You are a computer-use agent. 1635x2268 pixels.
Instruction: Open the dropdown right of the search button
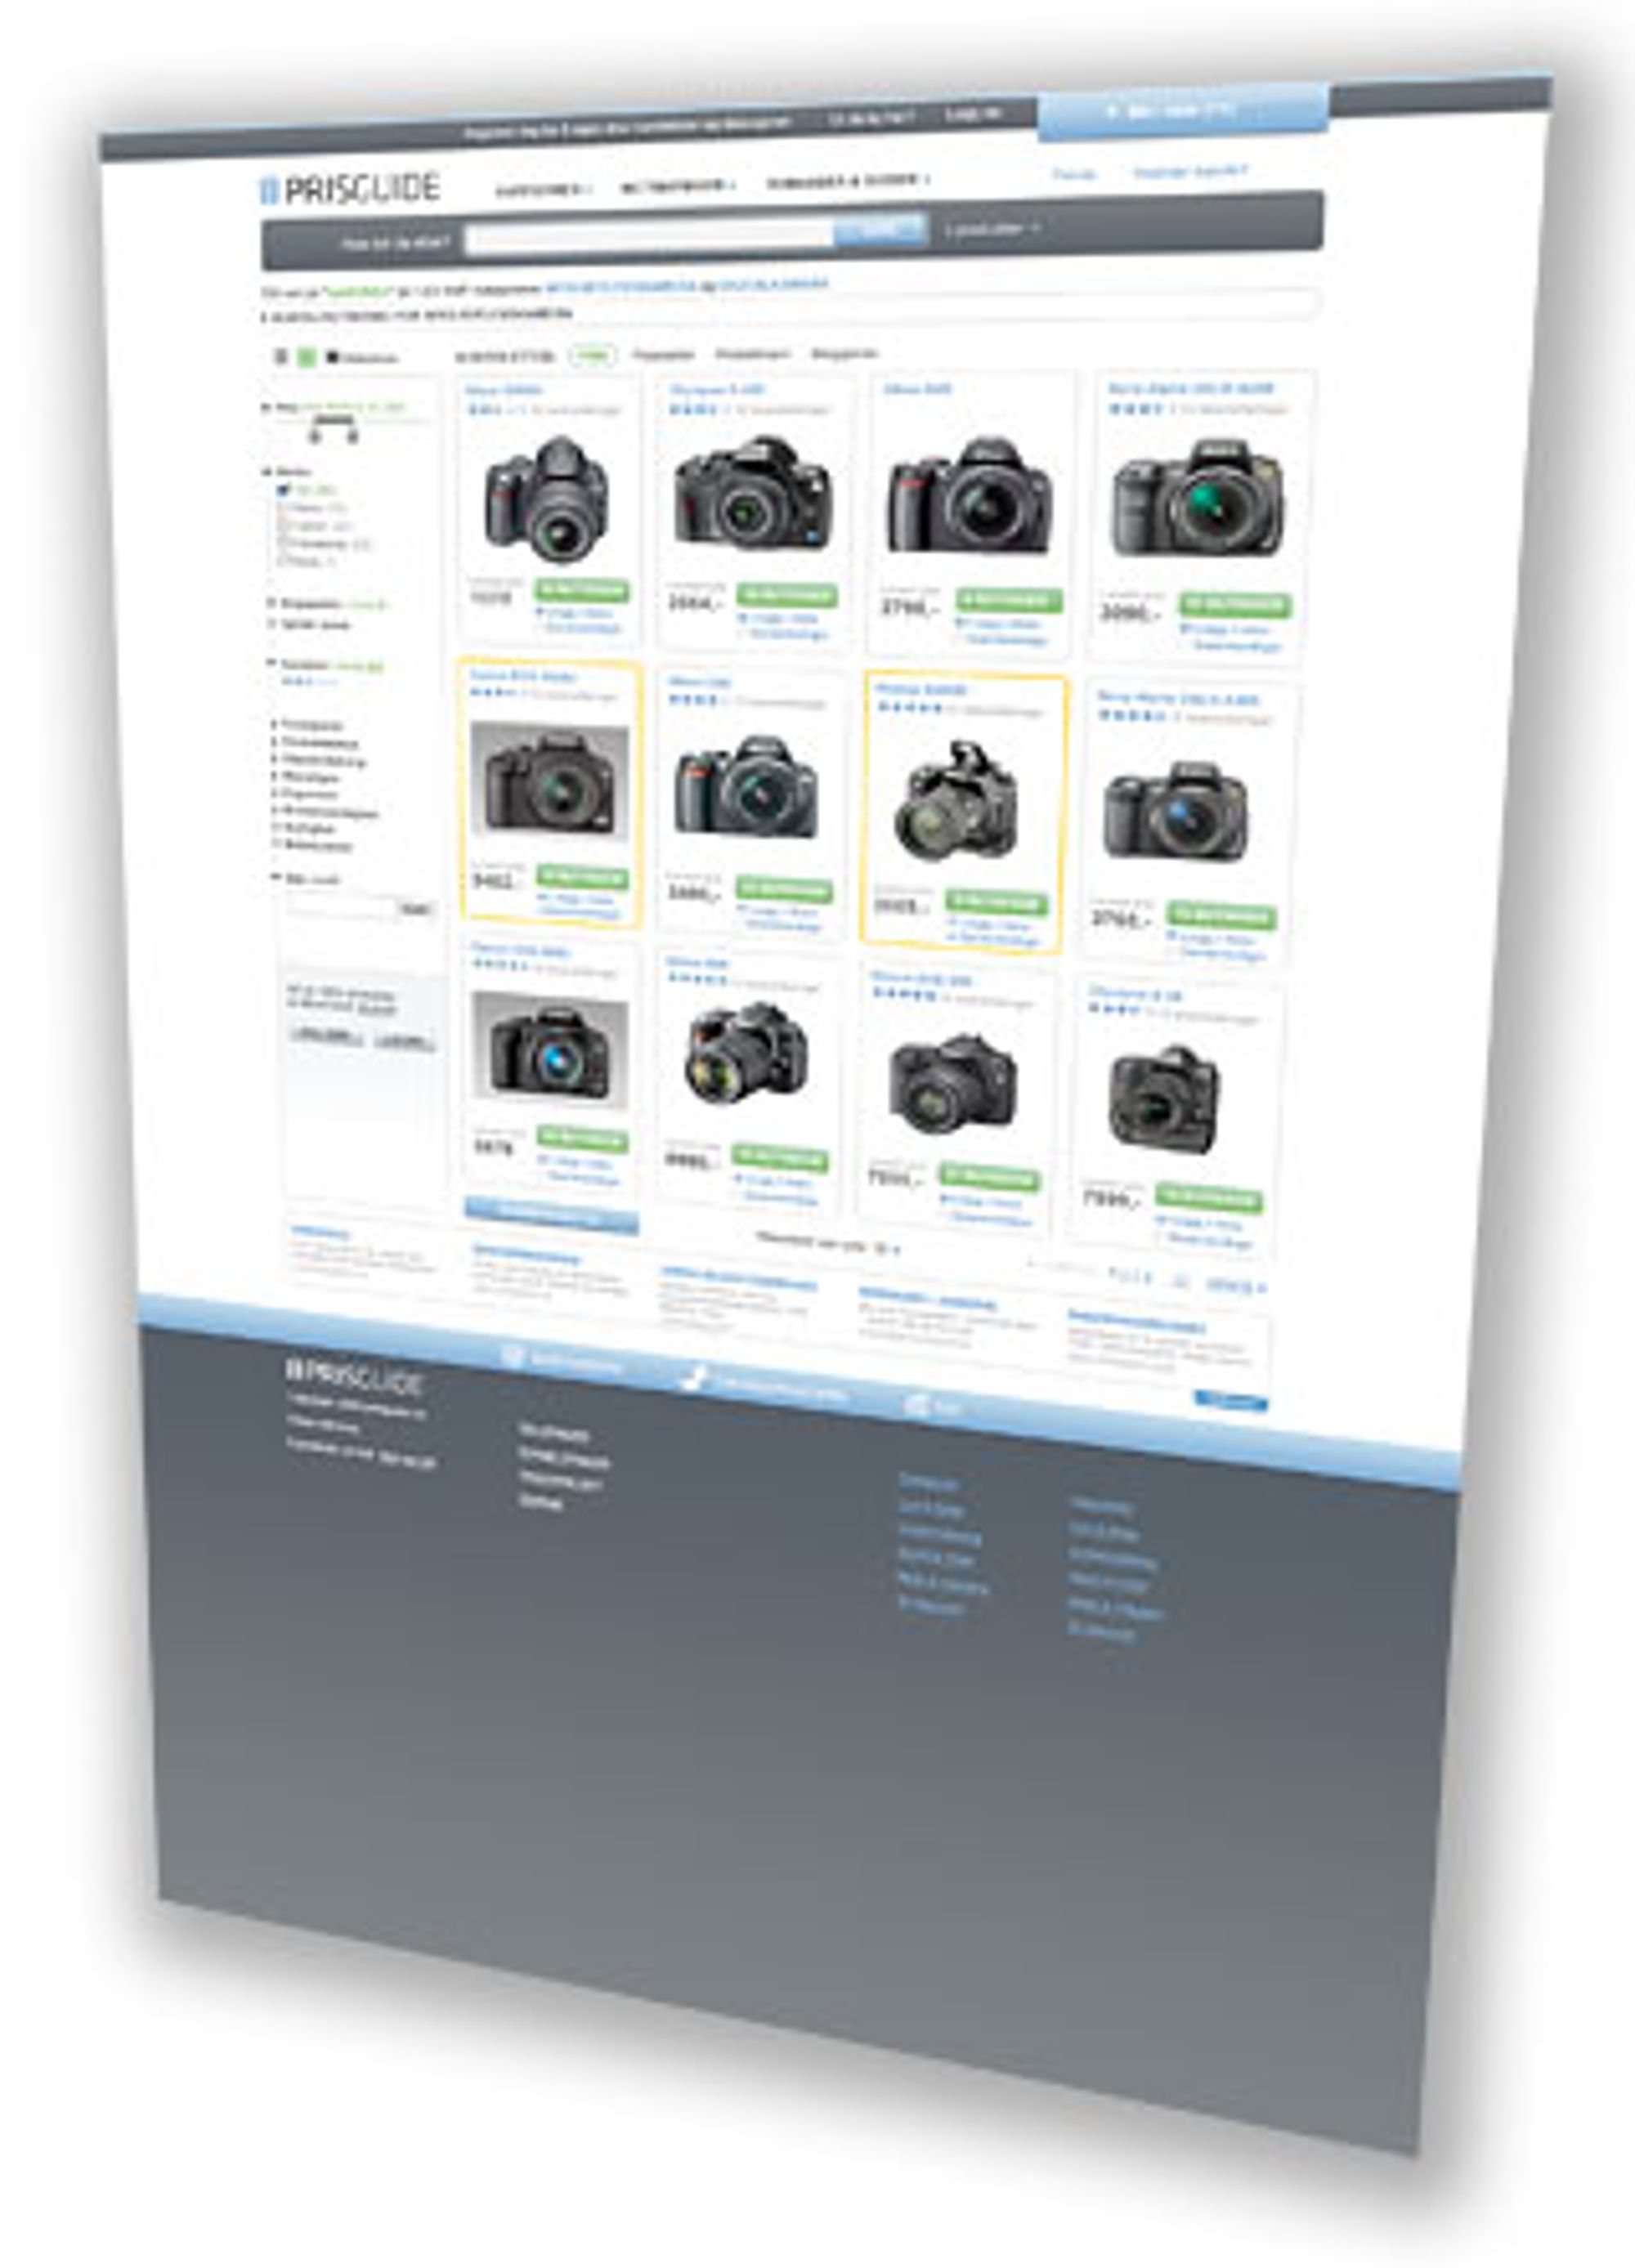[992, 229]
